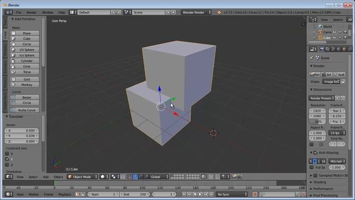The width and height of the screenshot is (355, 200).
Task: Open the Scene selector dropdown
Action: 128,12
